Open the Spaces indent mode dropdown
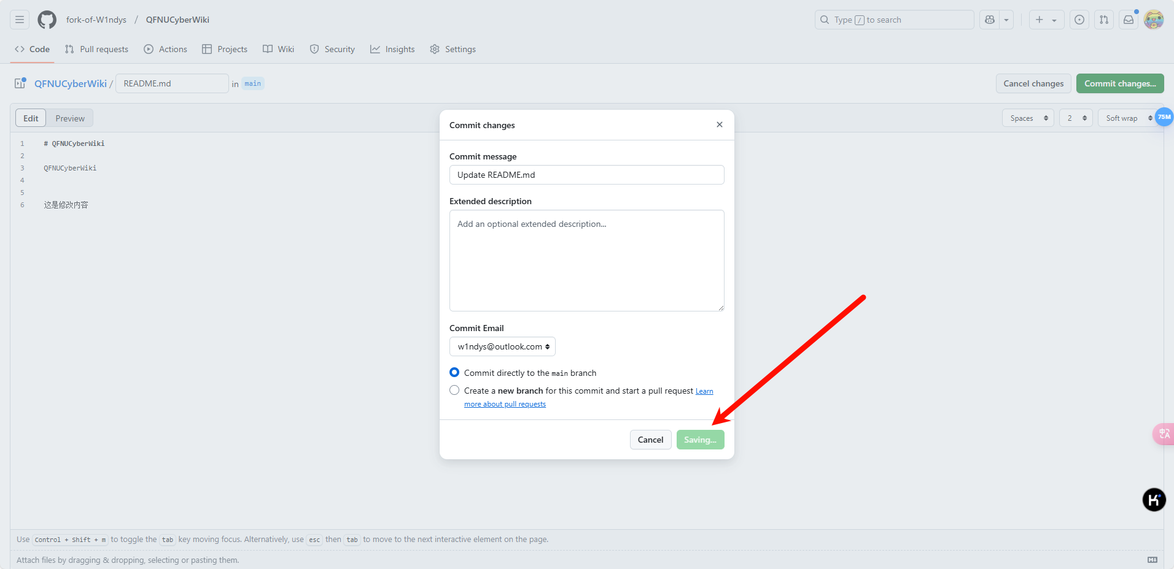This screenshot has height=569, width=1174. click(x=1028, y=118)
